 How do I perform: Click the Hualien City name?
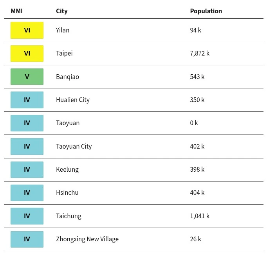(x=73, y=100)
